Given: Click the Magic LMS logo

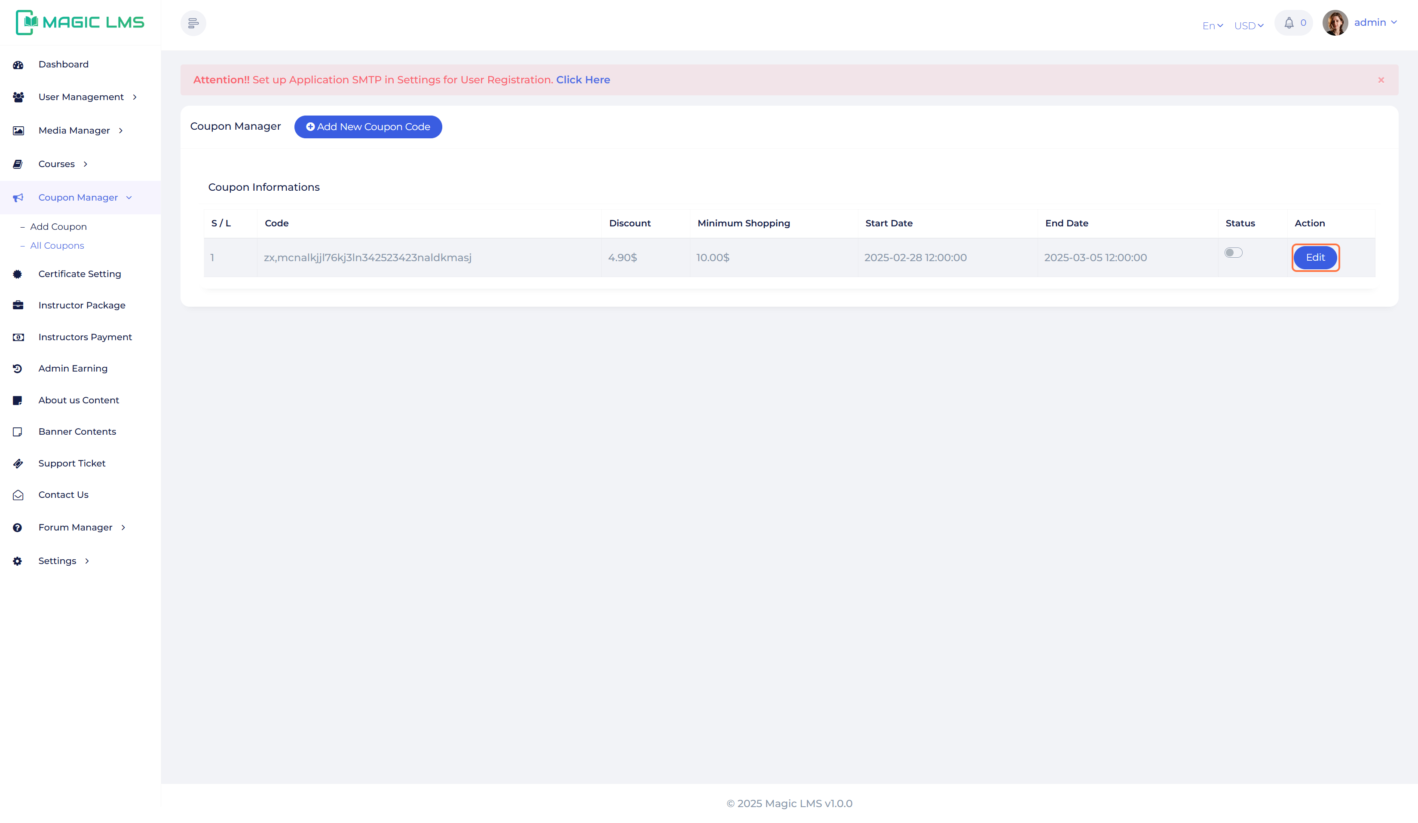Looking at the screenshot, I should (80, 22).
